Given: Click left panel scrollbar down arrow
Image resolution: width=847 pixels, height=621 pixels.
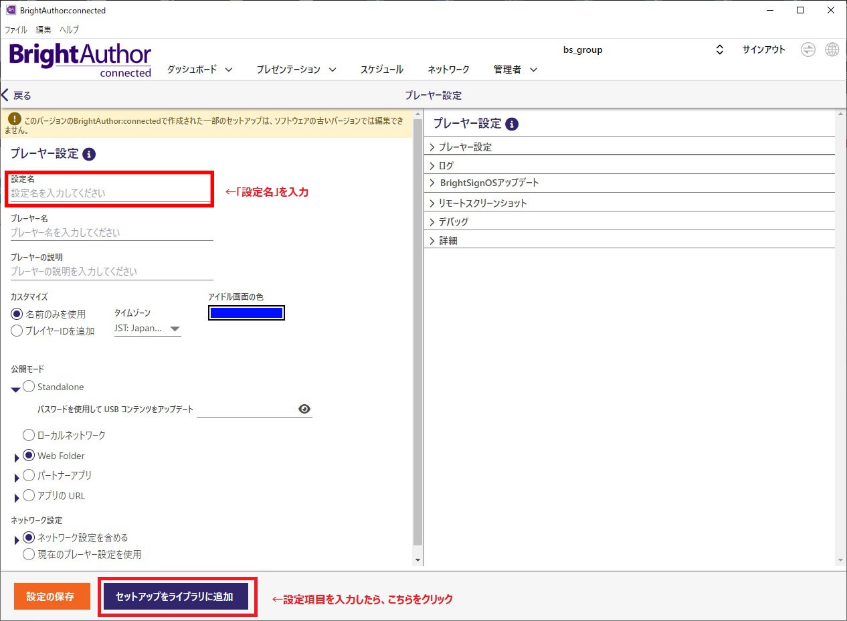Looking at the screenshot, I should pos(418,560).
